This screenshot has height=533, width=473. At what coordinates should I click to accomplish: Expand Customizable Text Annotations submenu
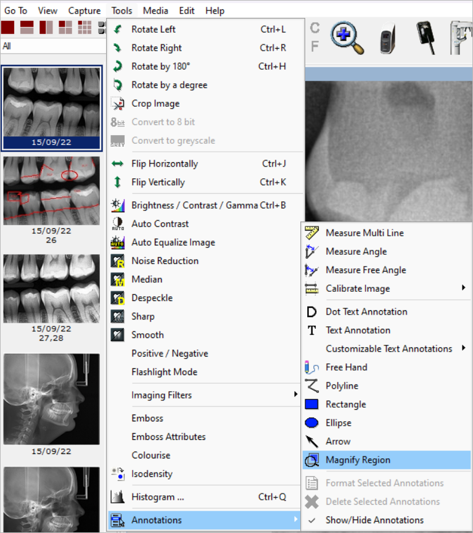click(x=387, y=349)
